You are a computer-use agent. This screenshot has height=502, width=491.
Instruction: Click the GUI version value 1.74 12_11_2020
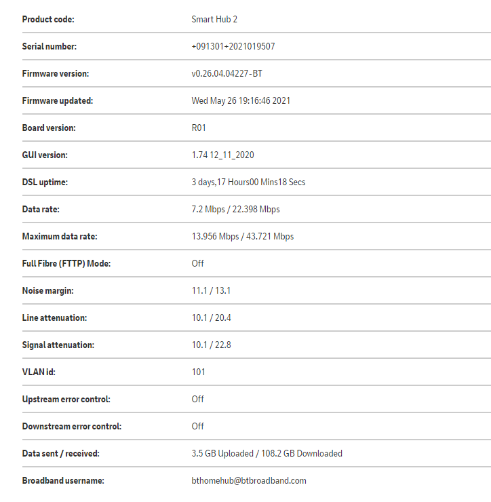tap(222, 155)
